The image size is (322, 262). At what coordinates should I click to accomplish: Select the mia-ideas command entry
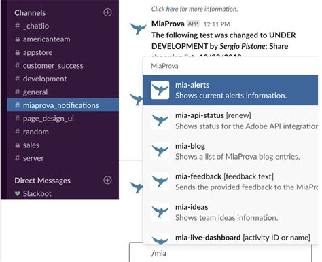(230, 212)
